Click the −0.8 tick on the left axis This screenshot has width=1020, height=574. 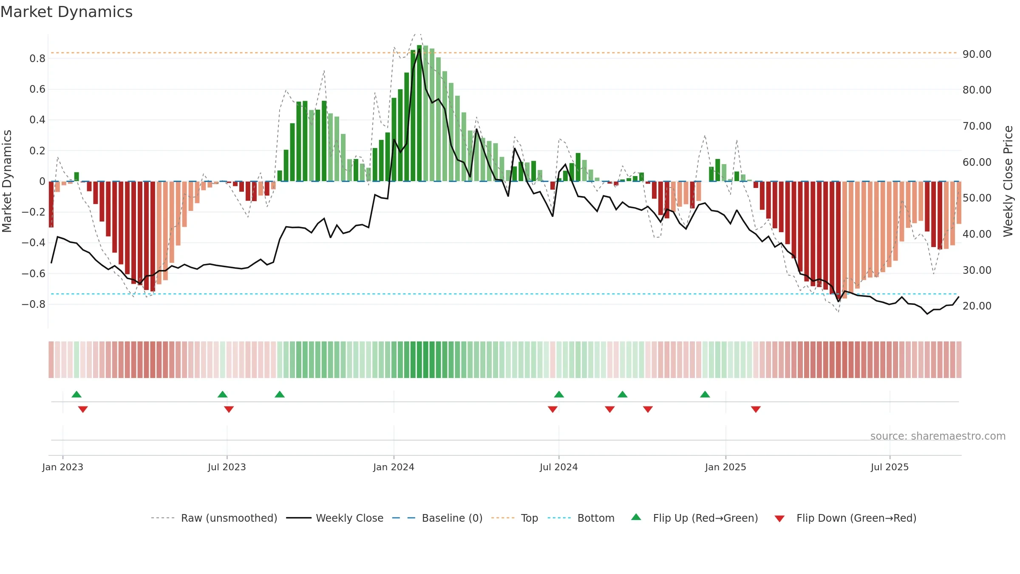coord(33,304)
